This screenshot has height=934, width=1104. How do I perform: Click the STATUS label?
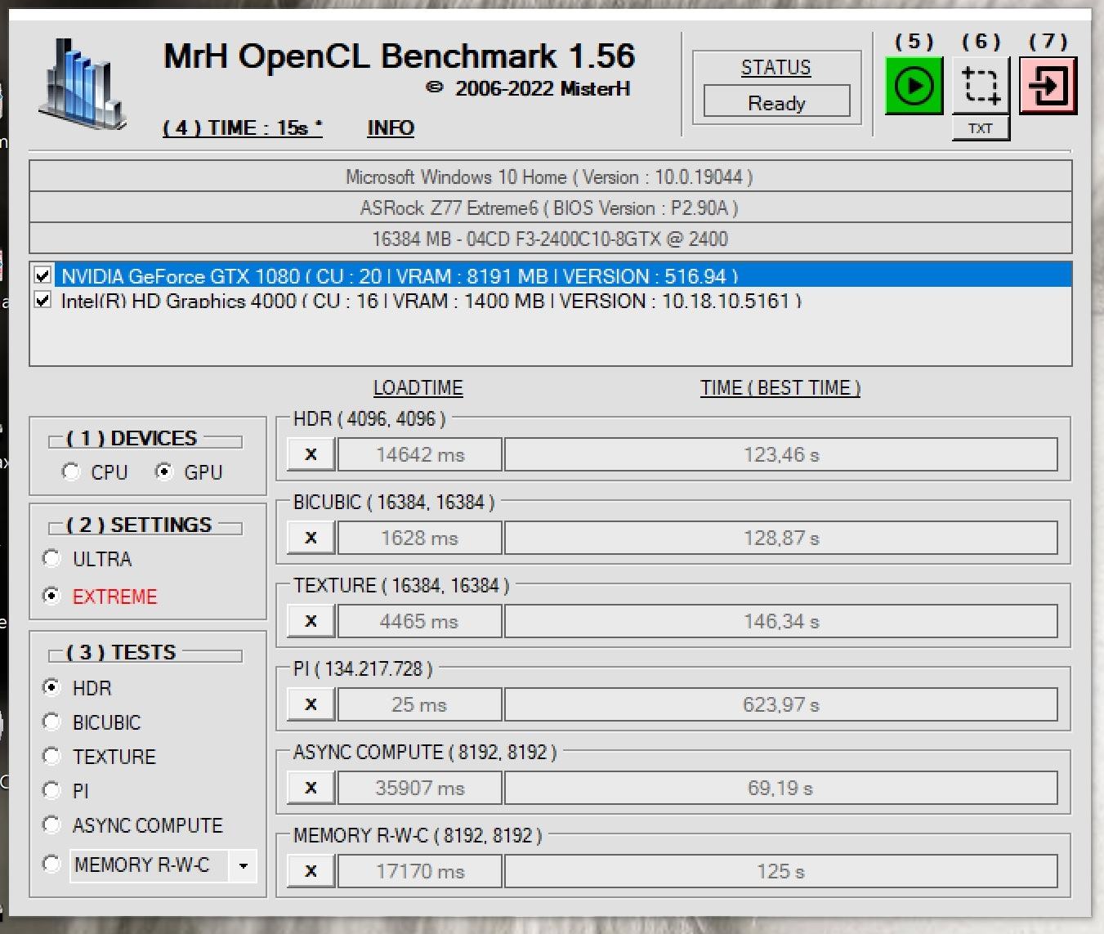[x=776, y=67]
